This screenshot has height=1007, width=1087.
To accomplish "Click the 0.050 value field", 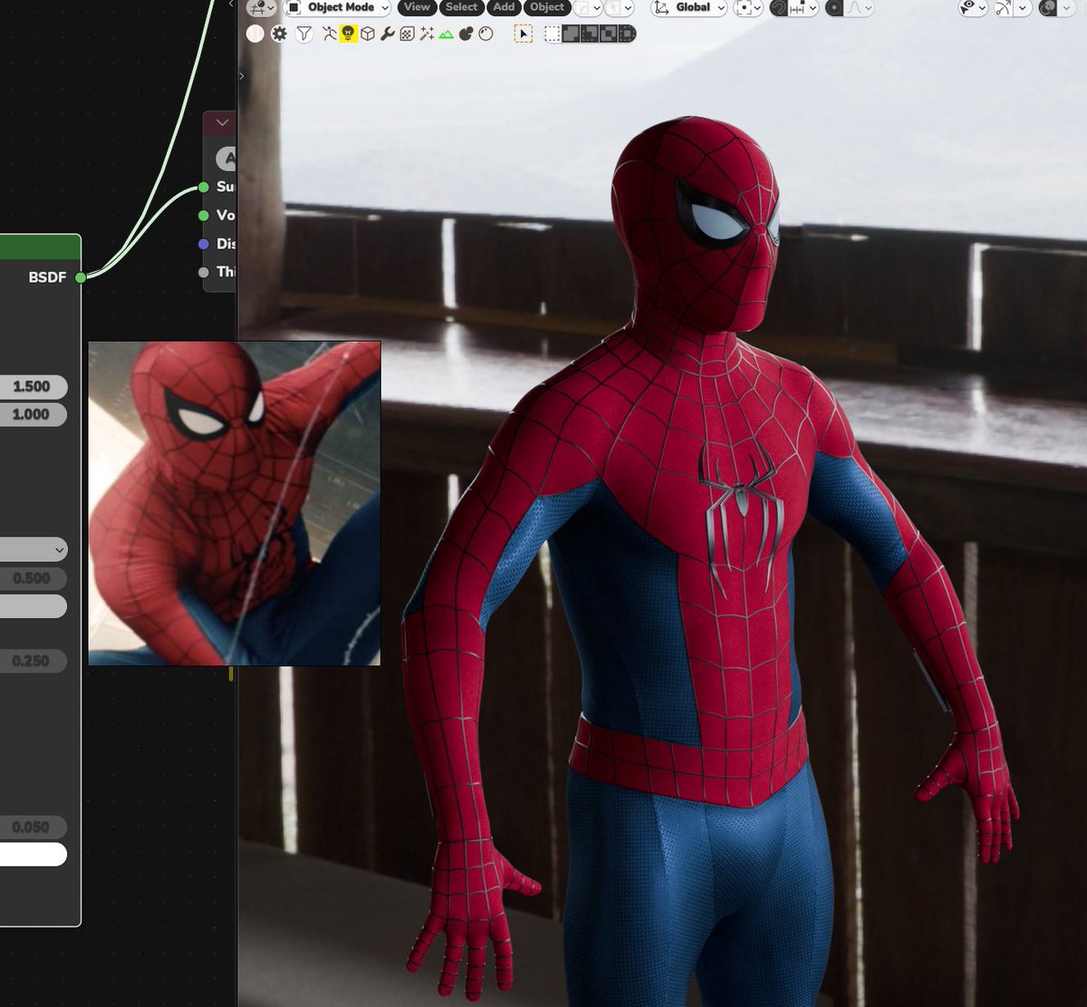I will click(x=34, y=827).
